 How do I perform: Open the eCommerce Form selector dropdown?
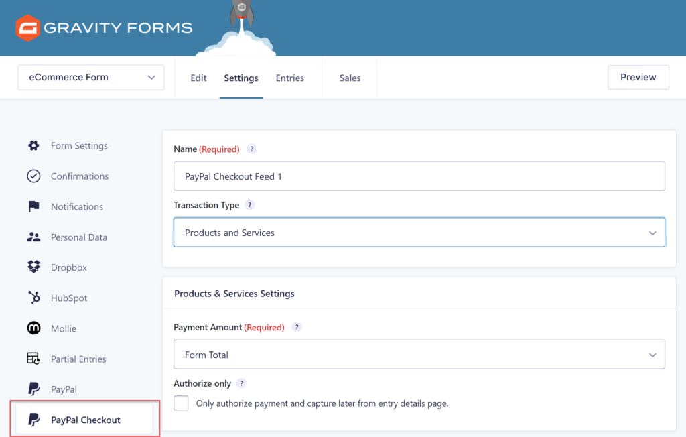pyautogui.click(x=90, y=77)
